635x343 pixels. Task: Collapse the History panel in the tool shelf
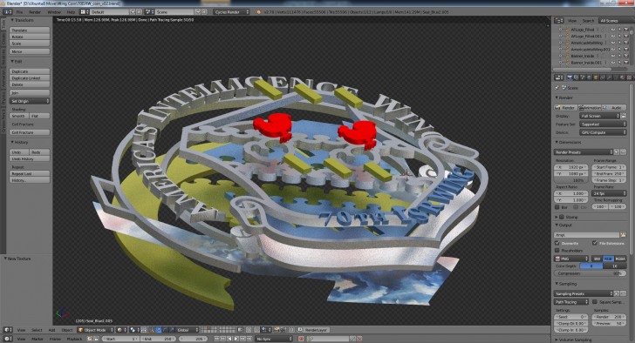tap(12, 142)
